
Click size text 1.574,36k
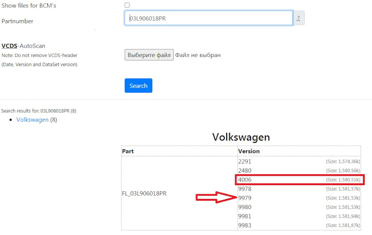click(343, 161)
